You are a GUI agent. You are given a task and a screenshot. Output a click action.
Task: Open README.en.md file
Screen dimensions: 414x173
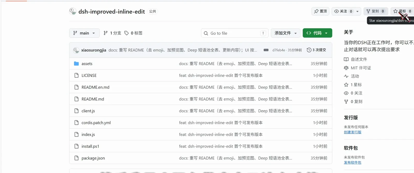tap(95, 87)
